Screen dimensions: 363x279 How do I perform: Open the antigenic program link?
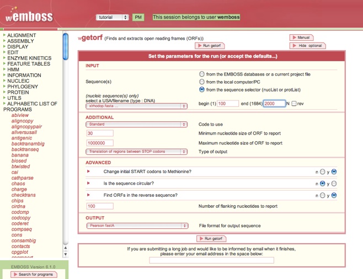(x=22, y=138)
